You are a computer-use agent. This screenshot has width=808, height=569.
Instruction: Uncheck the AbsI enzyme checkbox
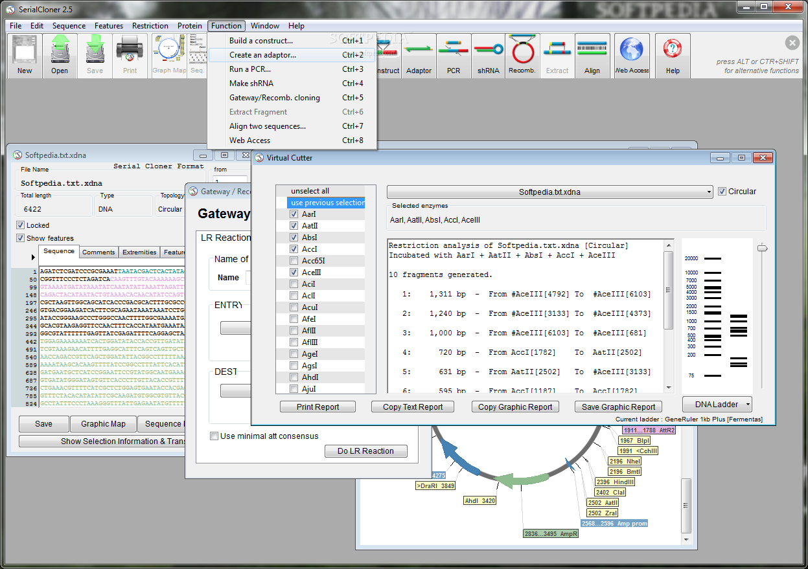click(294, 238)
